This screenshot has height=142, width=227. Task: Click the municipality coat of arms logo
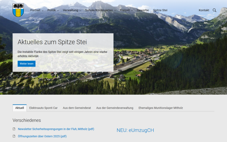[x=18, y=10]
